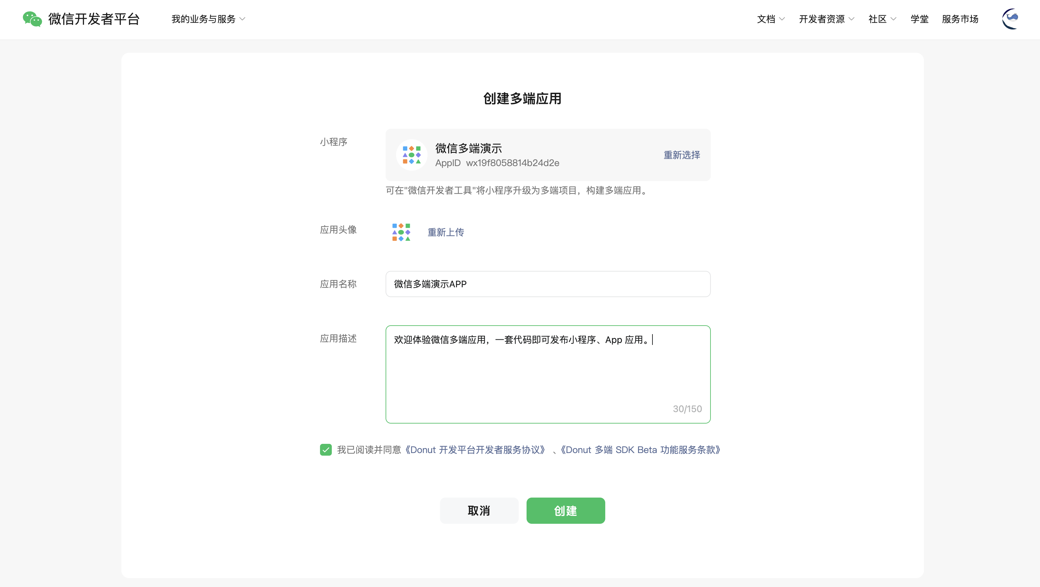The height and width of the screenshot is (587, 1040).
Task: Click the 微信多端演示 mini program icon
Action: pos(411,155)
